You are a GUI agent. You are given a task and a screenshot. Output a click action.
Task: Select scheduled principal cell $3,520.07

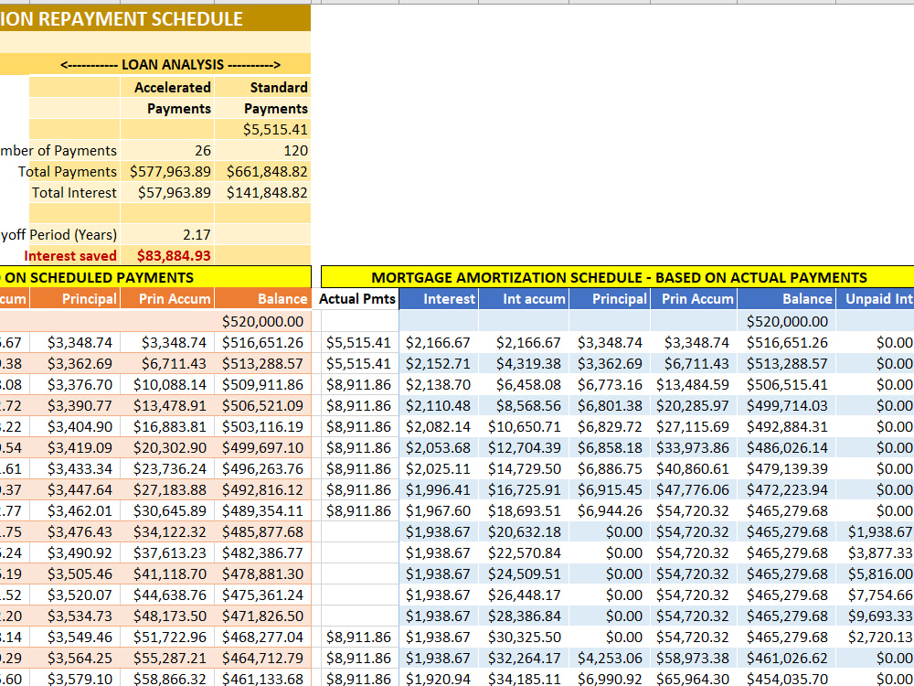pyautogui.click(x=75, y=595)
